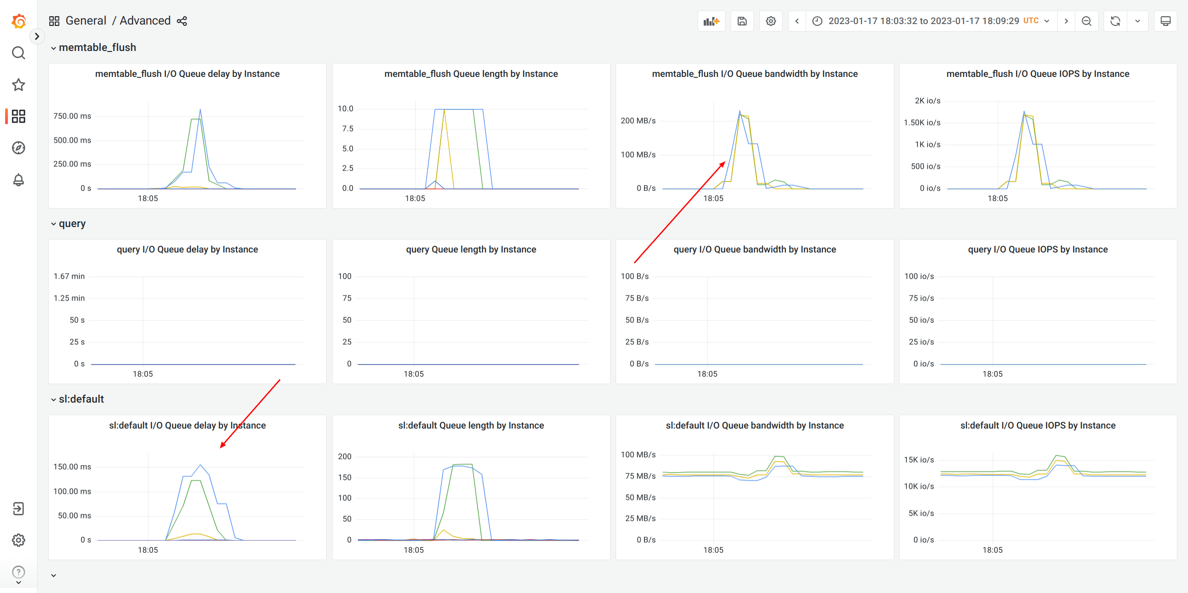Go to the General dashboards folder
1188x593 pixels.
[86, 20]
